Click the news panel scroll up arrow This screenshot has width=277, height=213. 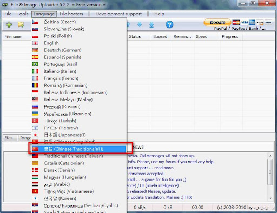coord(271,156)
